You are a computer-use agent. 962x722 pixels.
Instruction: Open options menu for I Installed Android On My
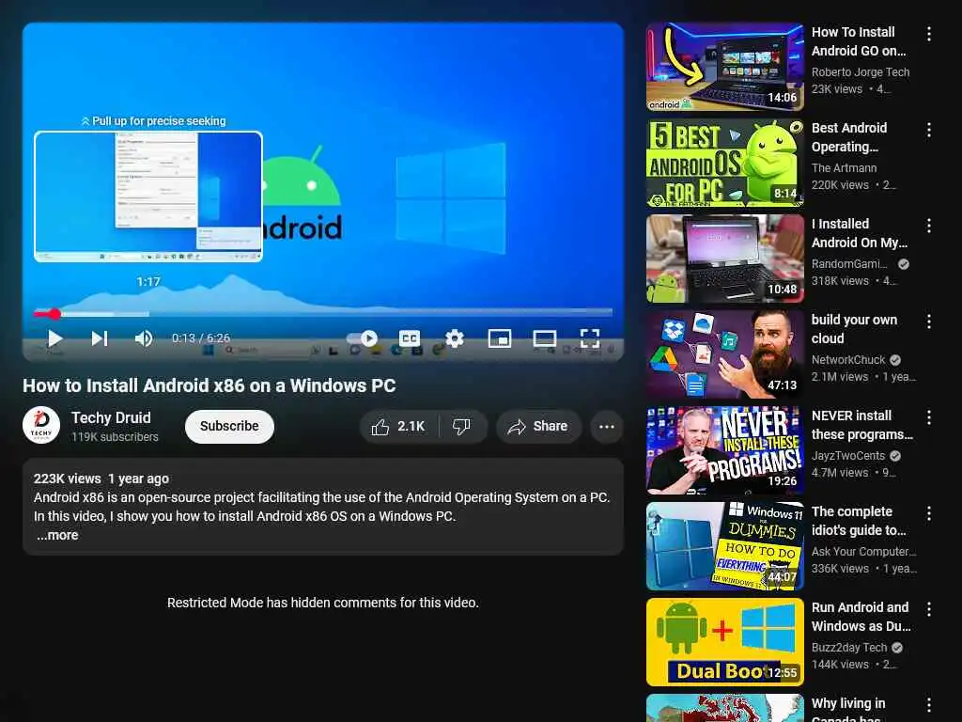pos(929,226)
